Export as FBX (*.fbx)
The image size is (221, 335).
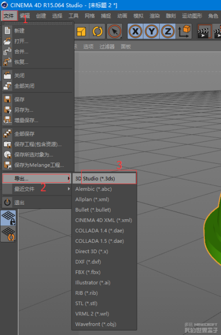104,272
